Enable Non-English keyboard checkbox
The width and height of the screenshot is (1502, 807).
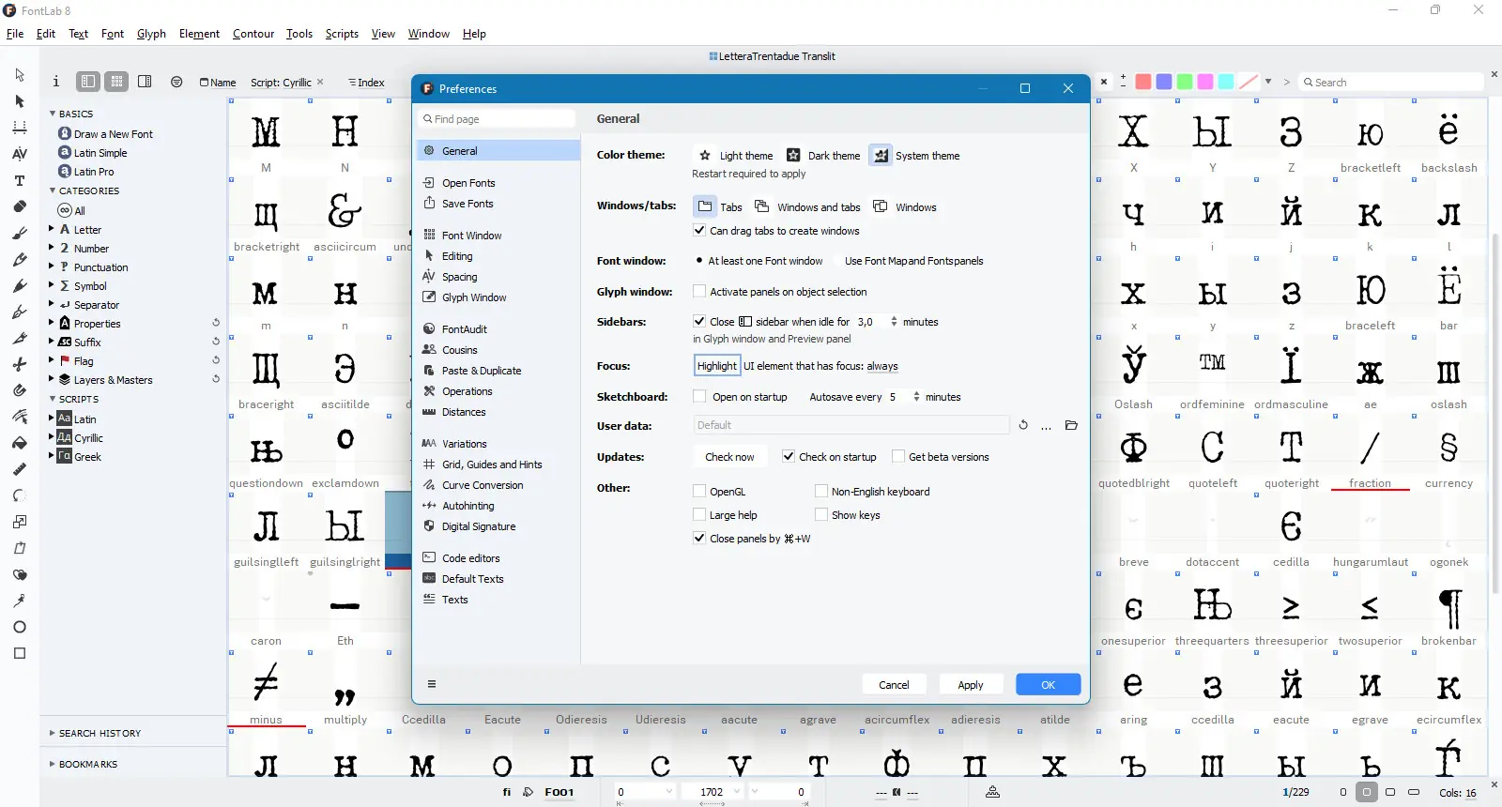click(x=821, y=491)
